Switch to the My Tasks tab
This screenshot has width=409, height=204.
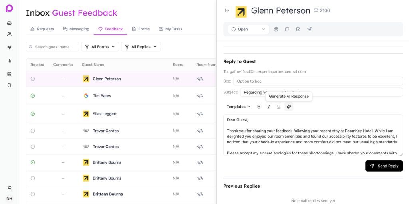point(170,29)
